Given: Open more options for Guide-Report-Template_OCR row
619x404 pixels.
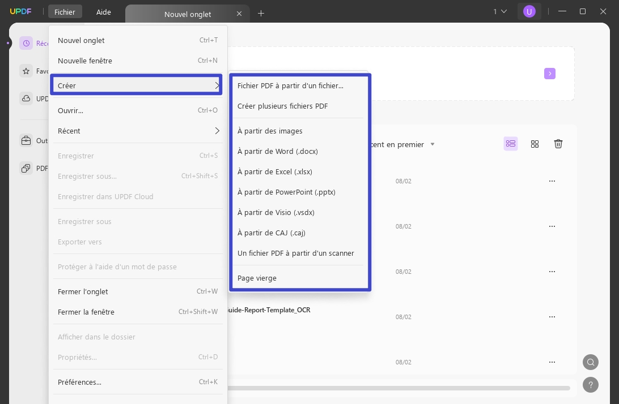Looking at the screenshot, I should 552,317.
